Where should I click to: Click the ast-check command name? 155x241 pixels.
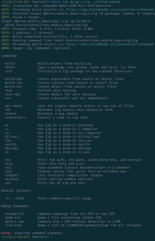tap(13, 106)
